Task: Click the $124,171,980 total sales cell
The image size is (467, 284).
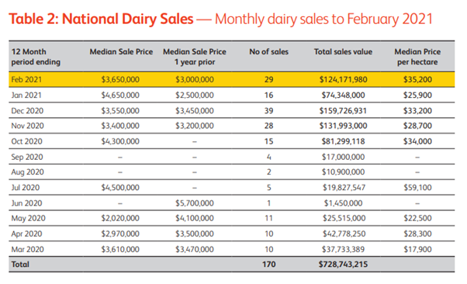Action: click(343, 80)
